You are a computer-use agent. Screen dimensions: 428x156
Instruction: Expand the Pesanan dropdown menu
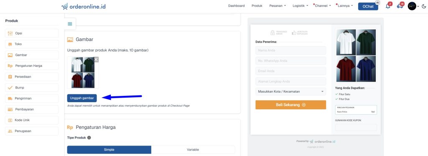click(x=278, y=6)
